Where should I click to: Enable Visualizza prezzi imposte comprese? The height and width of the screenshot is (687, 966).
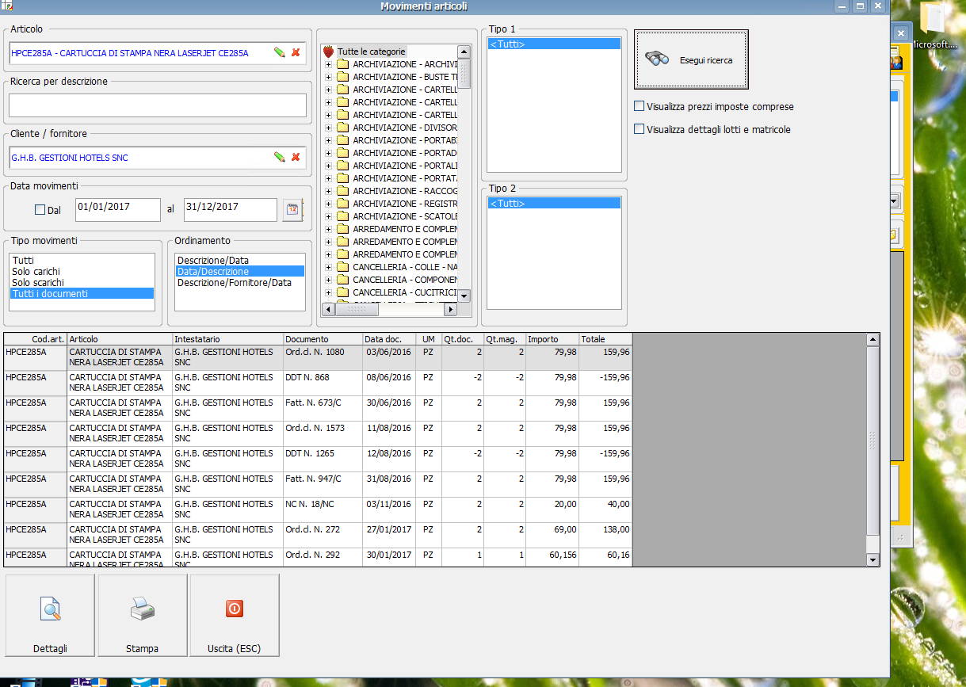pyautogui.click(x=640, y=106)
